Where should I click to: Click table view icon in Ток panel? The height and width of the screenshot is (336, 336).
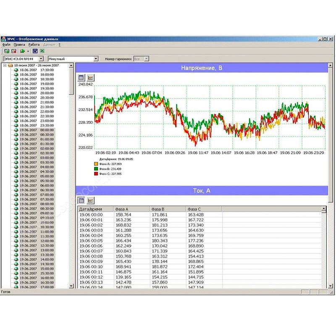pyautogui.click(x=82, y=200)
